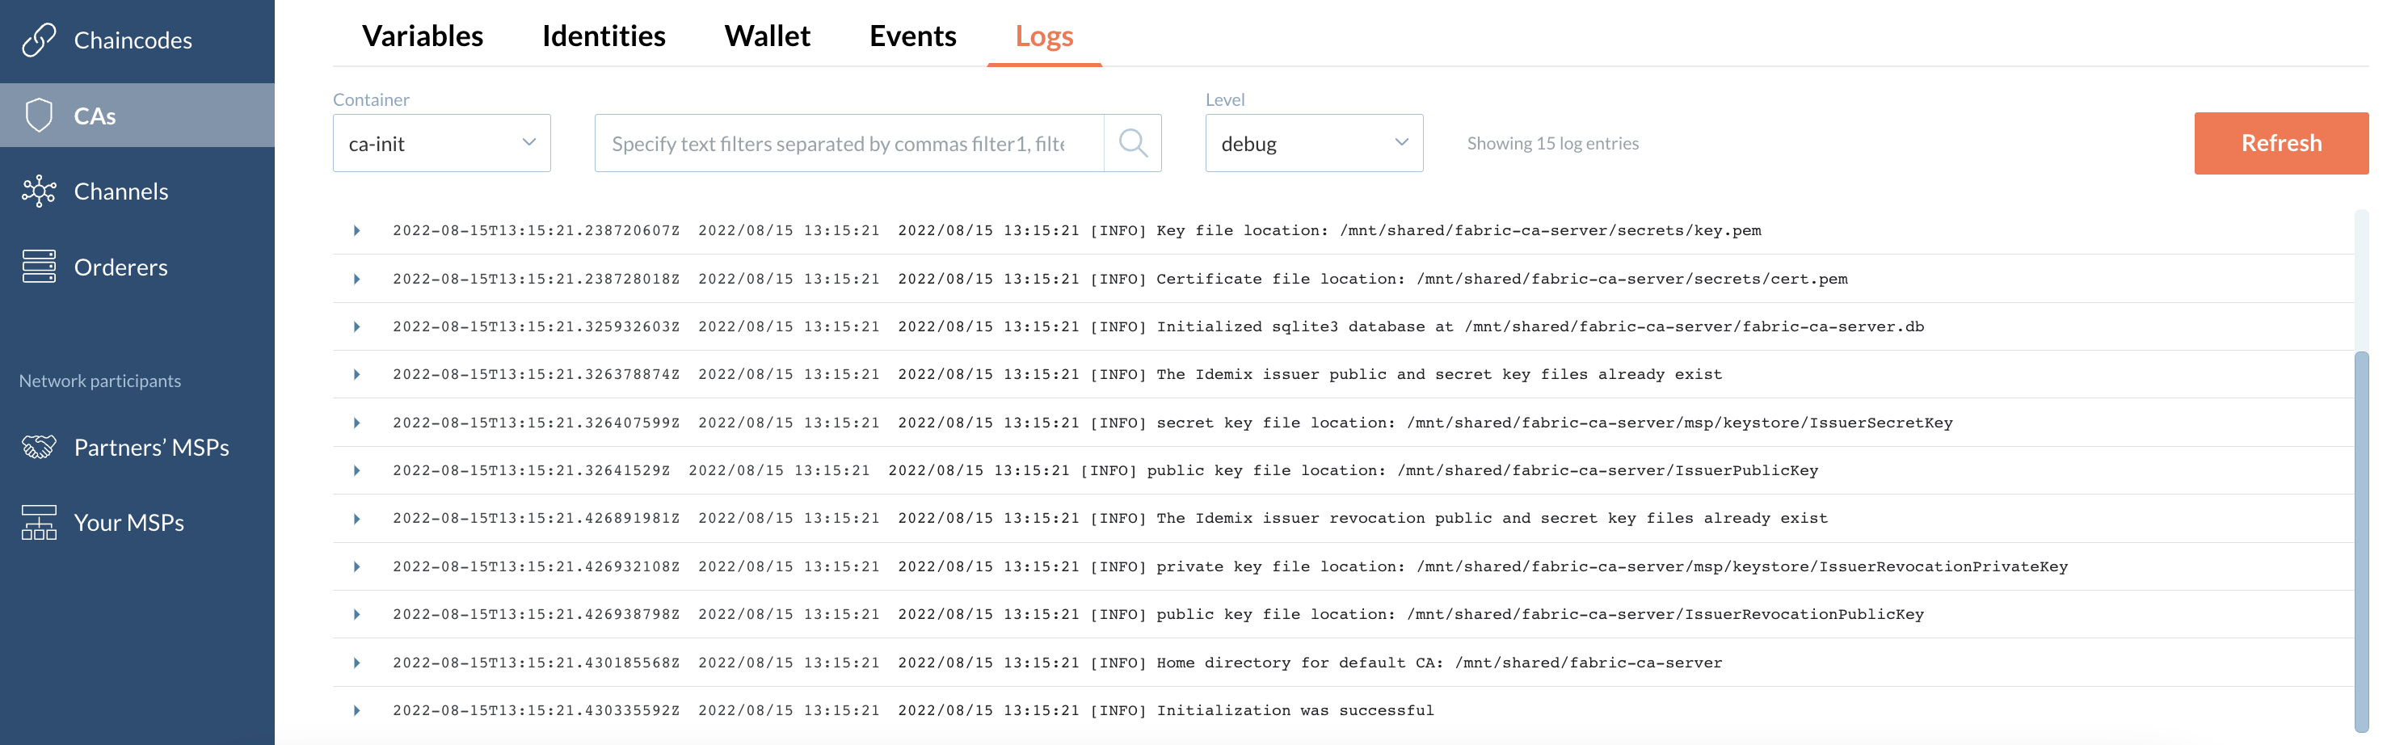The width and height of the screenshot is (2387, 745).
Task: Open the Events tab
Action: tap(911, 36)
